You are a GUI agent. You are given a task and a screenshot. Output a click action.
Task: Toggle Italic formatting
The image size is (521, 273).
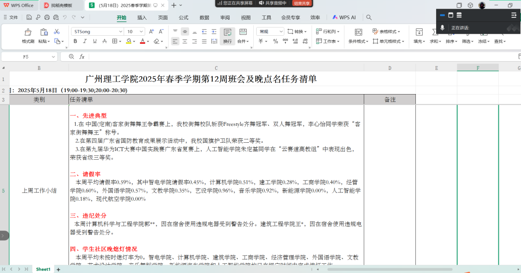(85, 41)
